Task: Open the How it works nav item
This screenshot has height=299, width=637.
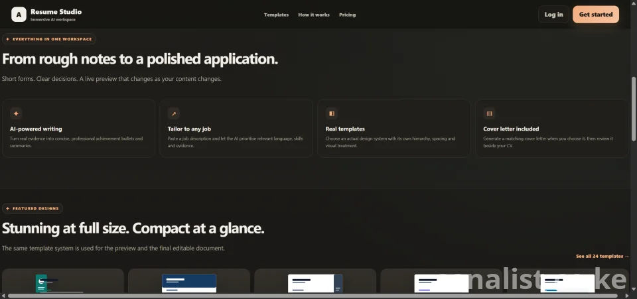Action: pyautogui.click(x=314, y=15)
